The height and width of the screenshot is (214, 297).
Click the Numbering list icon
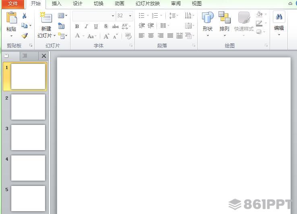point(155,16)
